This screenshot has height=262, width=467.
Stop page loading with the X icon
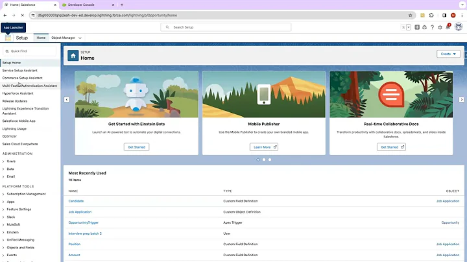(22, 15)
